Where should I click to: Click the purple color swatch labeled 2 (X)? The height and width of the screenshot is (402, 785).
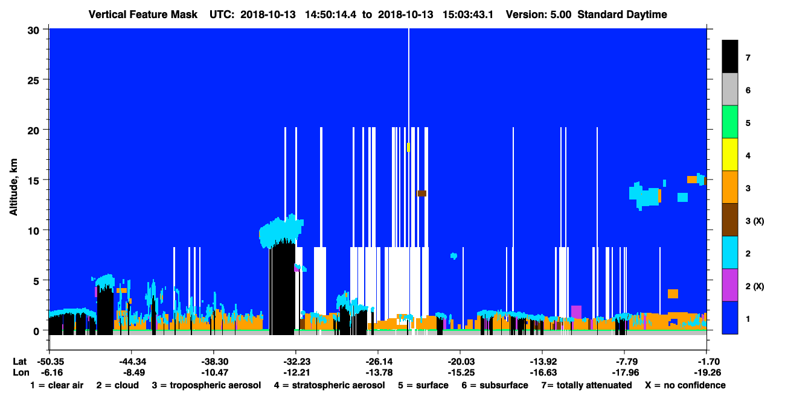pos(730,285)
